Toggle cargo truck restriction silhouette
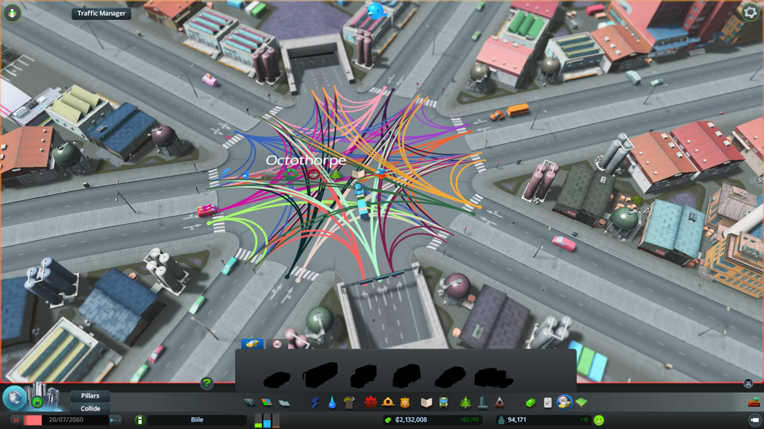The image size is (764, 429). 363,376
